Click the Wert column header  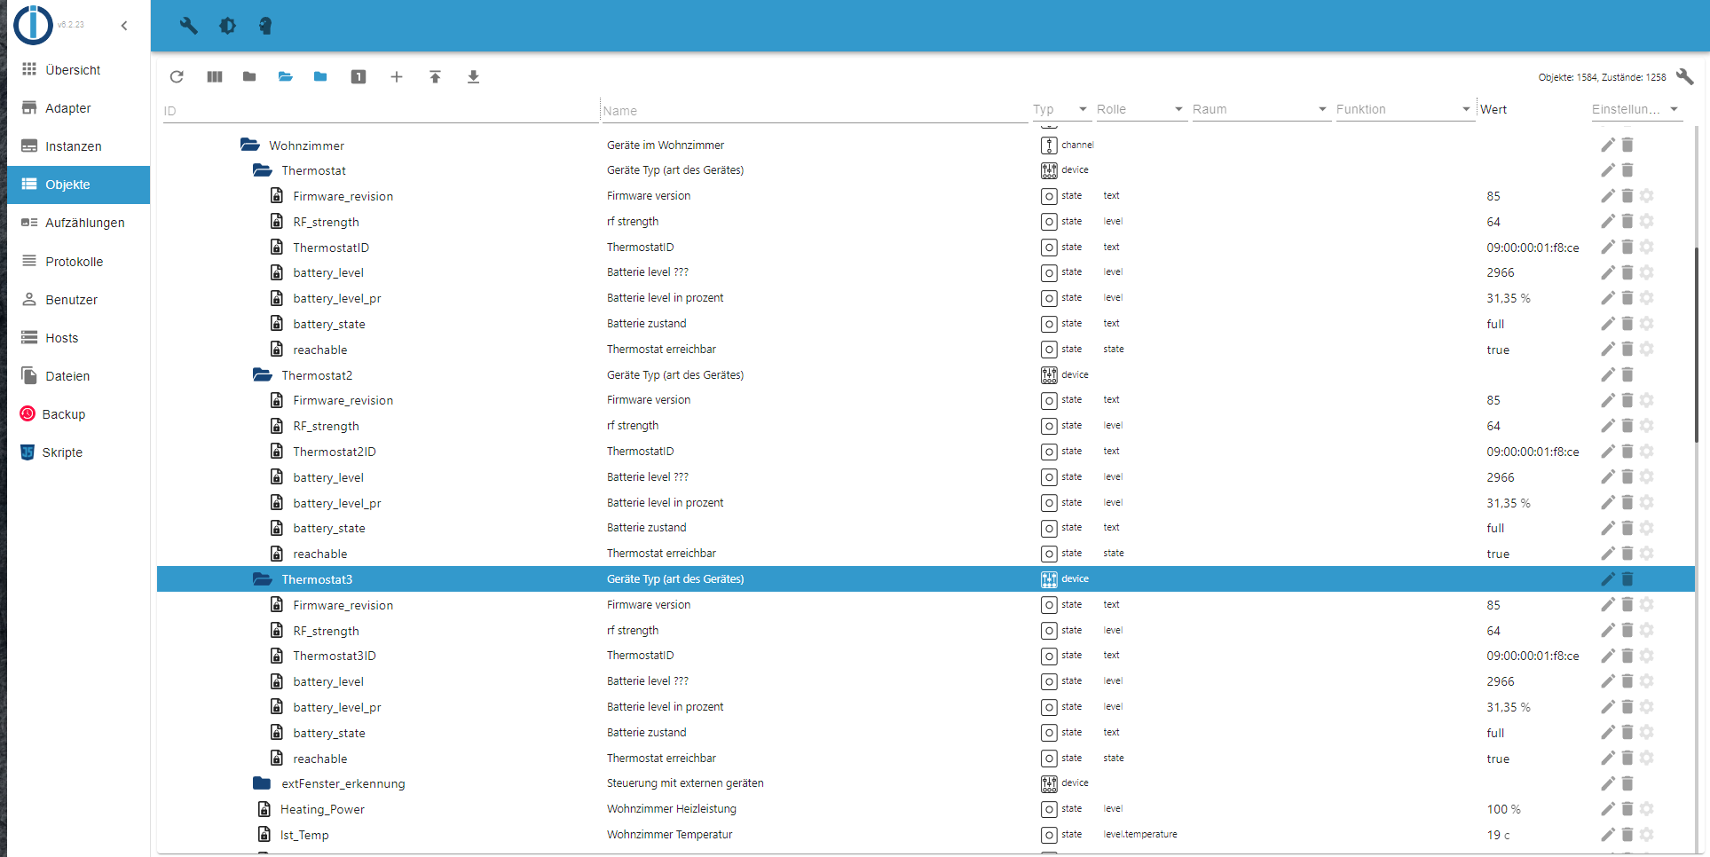pos(1493,109)
